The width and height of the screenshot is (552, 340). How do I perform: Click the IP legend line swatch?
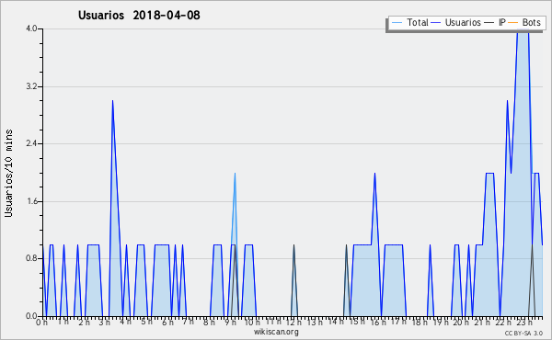489,23
